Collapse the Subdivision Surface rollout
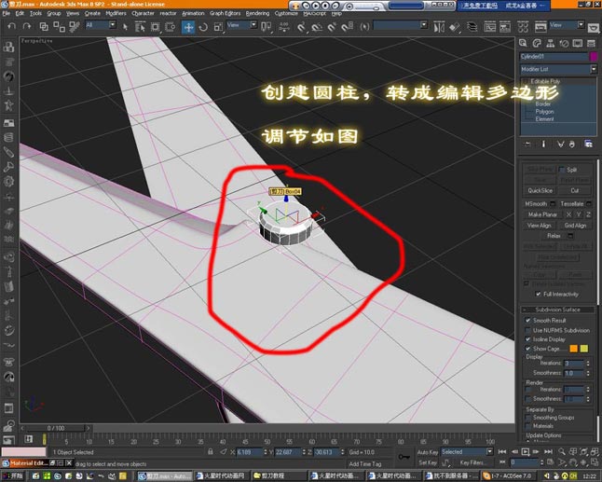Viewport: 602px width, 482px height. (557, 310)
